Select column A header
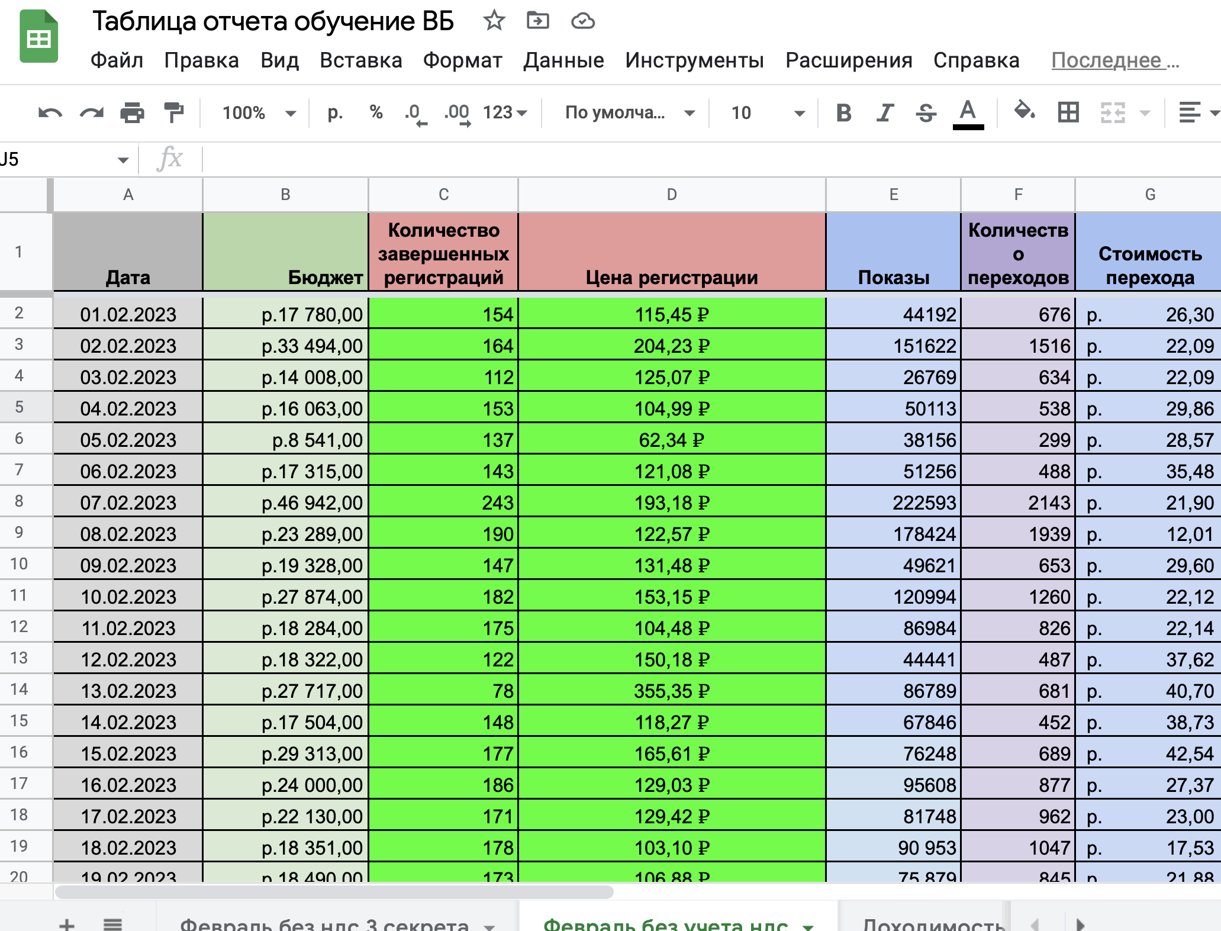Viewport: 1221px width, 931px height. (x=128, y=195)
